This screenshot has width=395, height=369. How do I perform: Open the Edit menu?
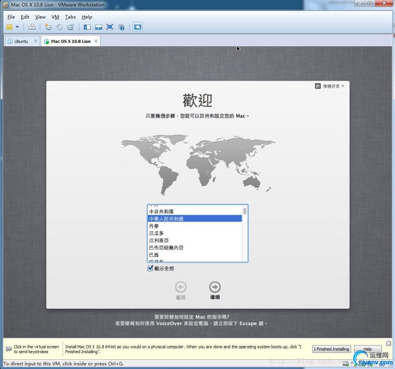click(25, 17)
